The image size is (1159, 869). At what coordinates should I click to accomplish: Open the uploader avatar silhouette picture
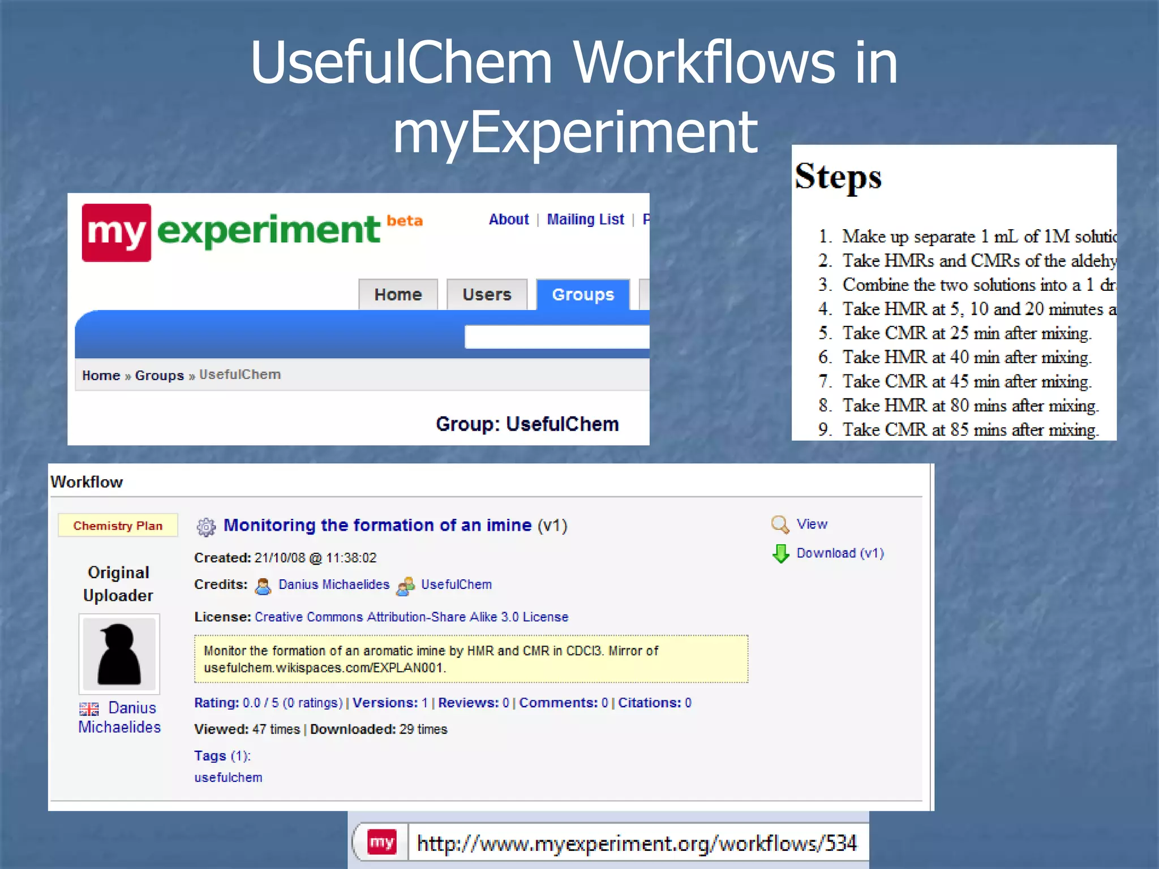click(x=119, y=654)
